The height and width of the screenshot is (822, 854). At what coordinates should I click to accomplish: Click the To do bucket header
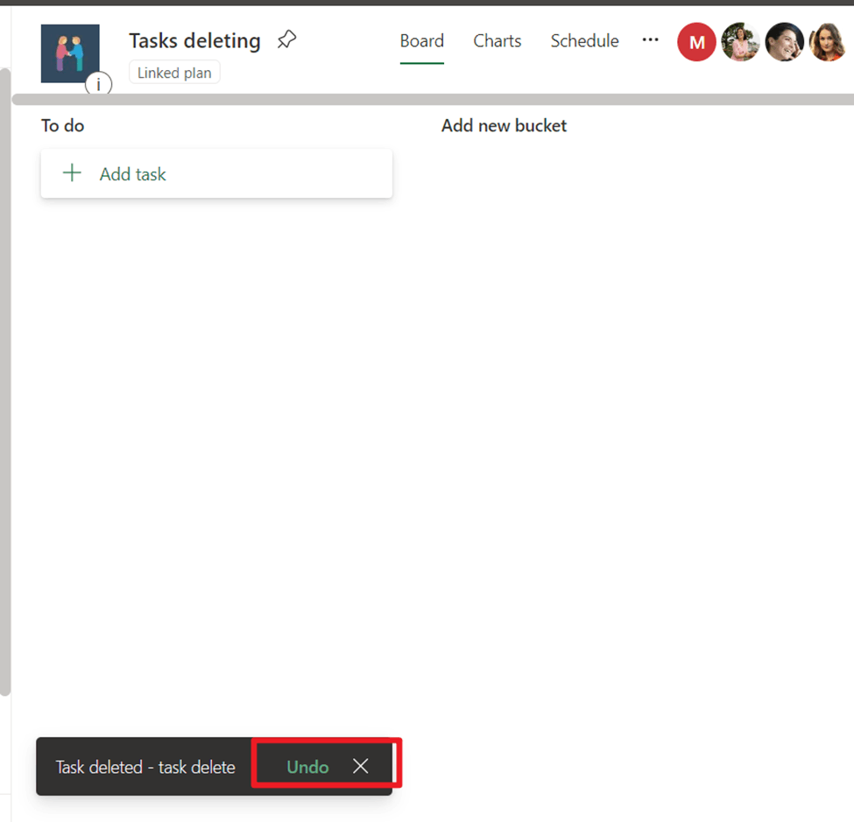click(63, 126)
